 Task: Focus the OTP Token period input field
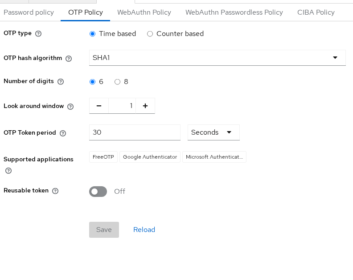coord(135,132)
